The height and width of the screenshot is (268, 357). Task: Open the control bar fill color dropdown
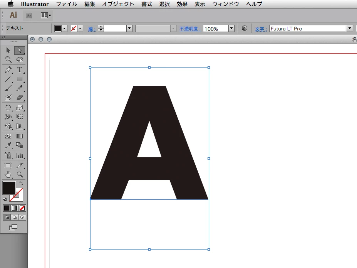point(64,28)
